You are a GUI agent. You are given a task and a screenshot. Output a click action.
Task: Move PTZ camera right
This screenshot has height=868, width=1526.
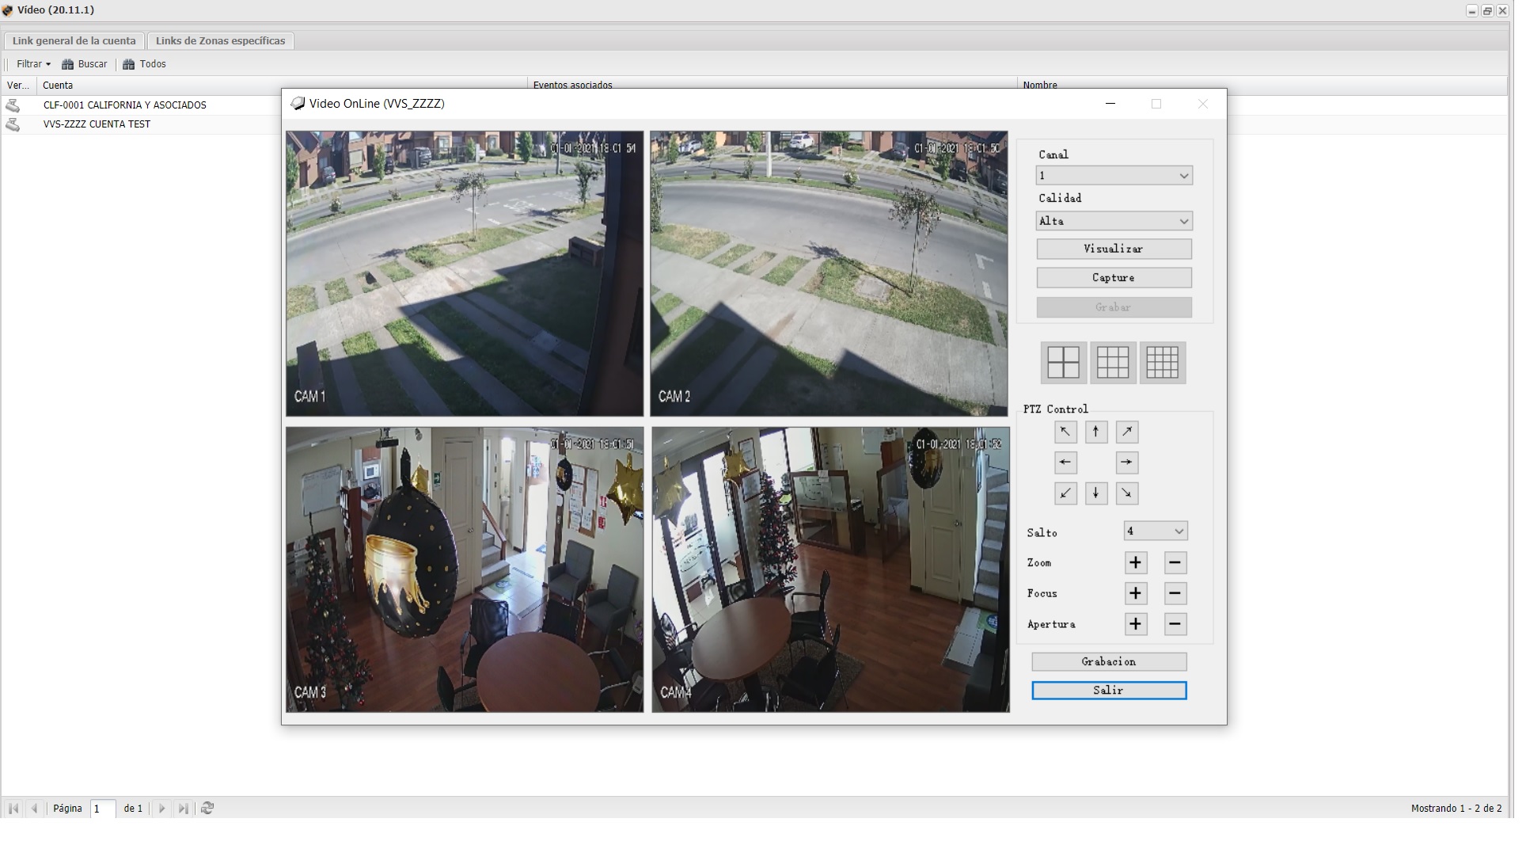click(x=1127, y=463)
